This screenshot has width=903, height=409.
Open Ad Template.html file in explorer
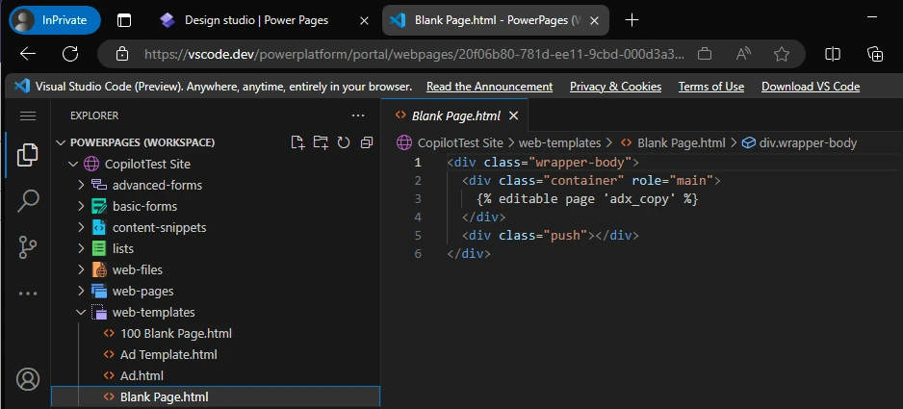tap(168, 354)
